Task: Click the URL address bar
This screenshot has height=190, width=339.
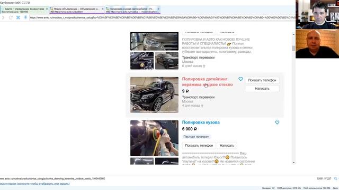Action: click(162, 17)
